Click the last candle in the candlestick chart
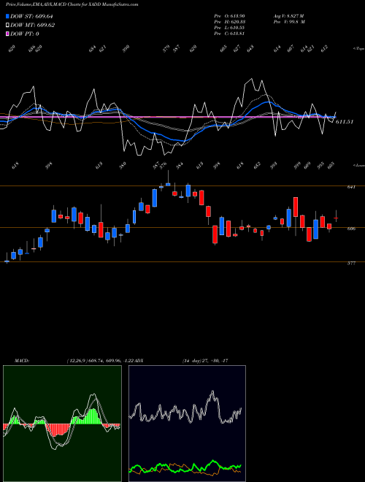The height and width of the screenshot is (482, 365). click(x=336, y=217)
